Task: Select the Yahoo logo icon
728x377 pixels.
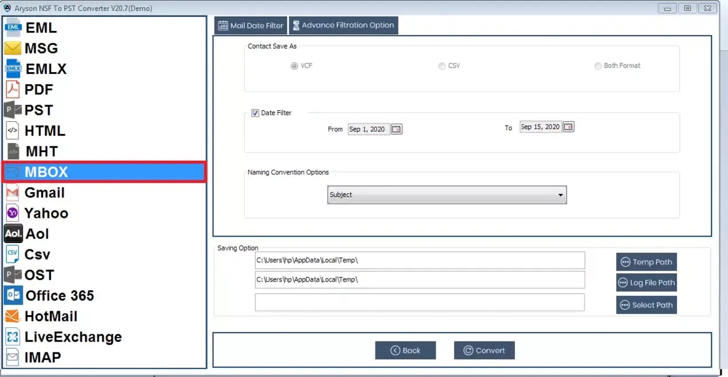Action: tap(13, 213)
